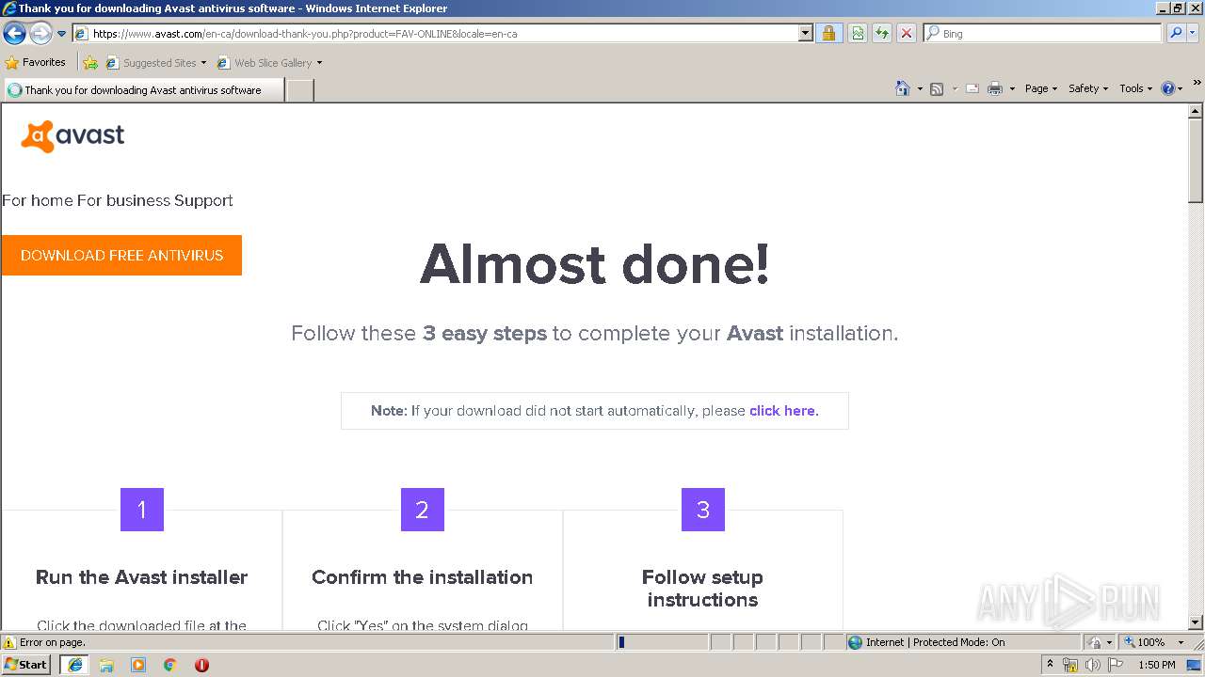The width and height of the screenshot is (1205, 677).
Task: Click the 'click here' download link
Action: point(784,411)
